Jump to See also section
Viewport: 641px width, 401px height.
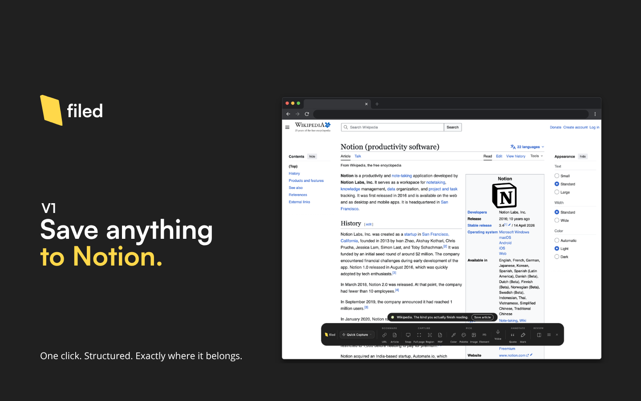[296, 188]
